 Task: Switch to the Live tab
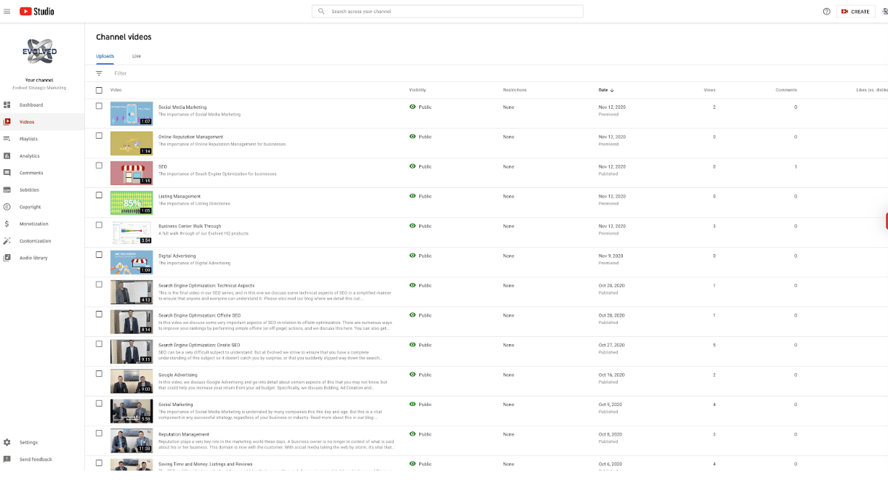coord(137,56)
